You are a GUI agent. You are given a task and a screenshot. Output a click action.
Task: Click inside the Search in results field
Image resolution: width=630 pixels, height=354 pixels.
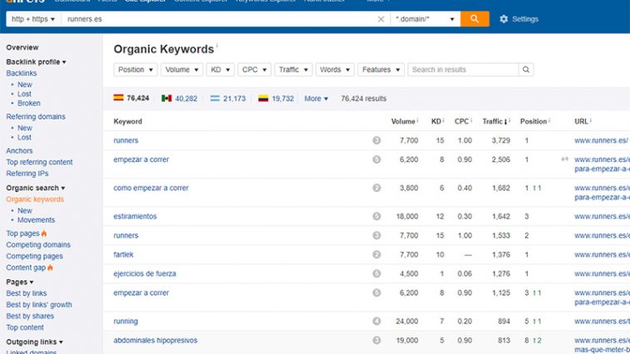click(x=463, y=70)
